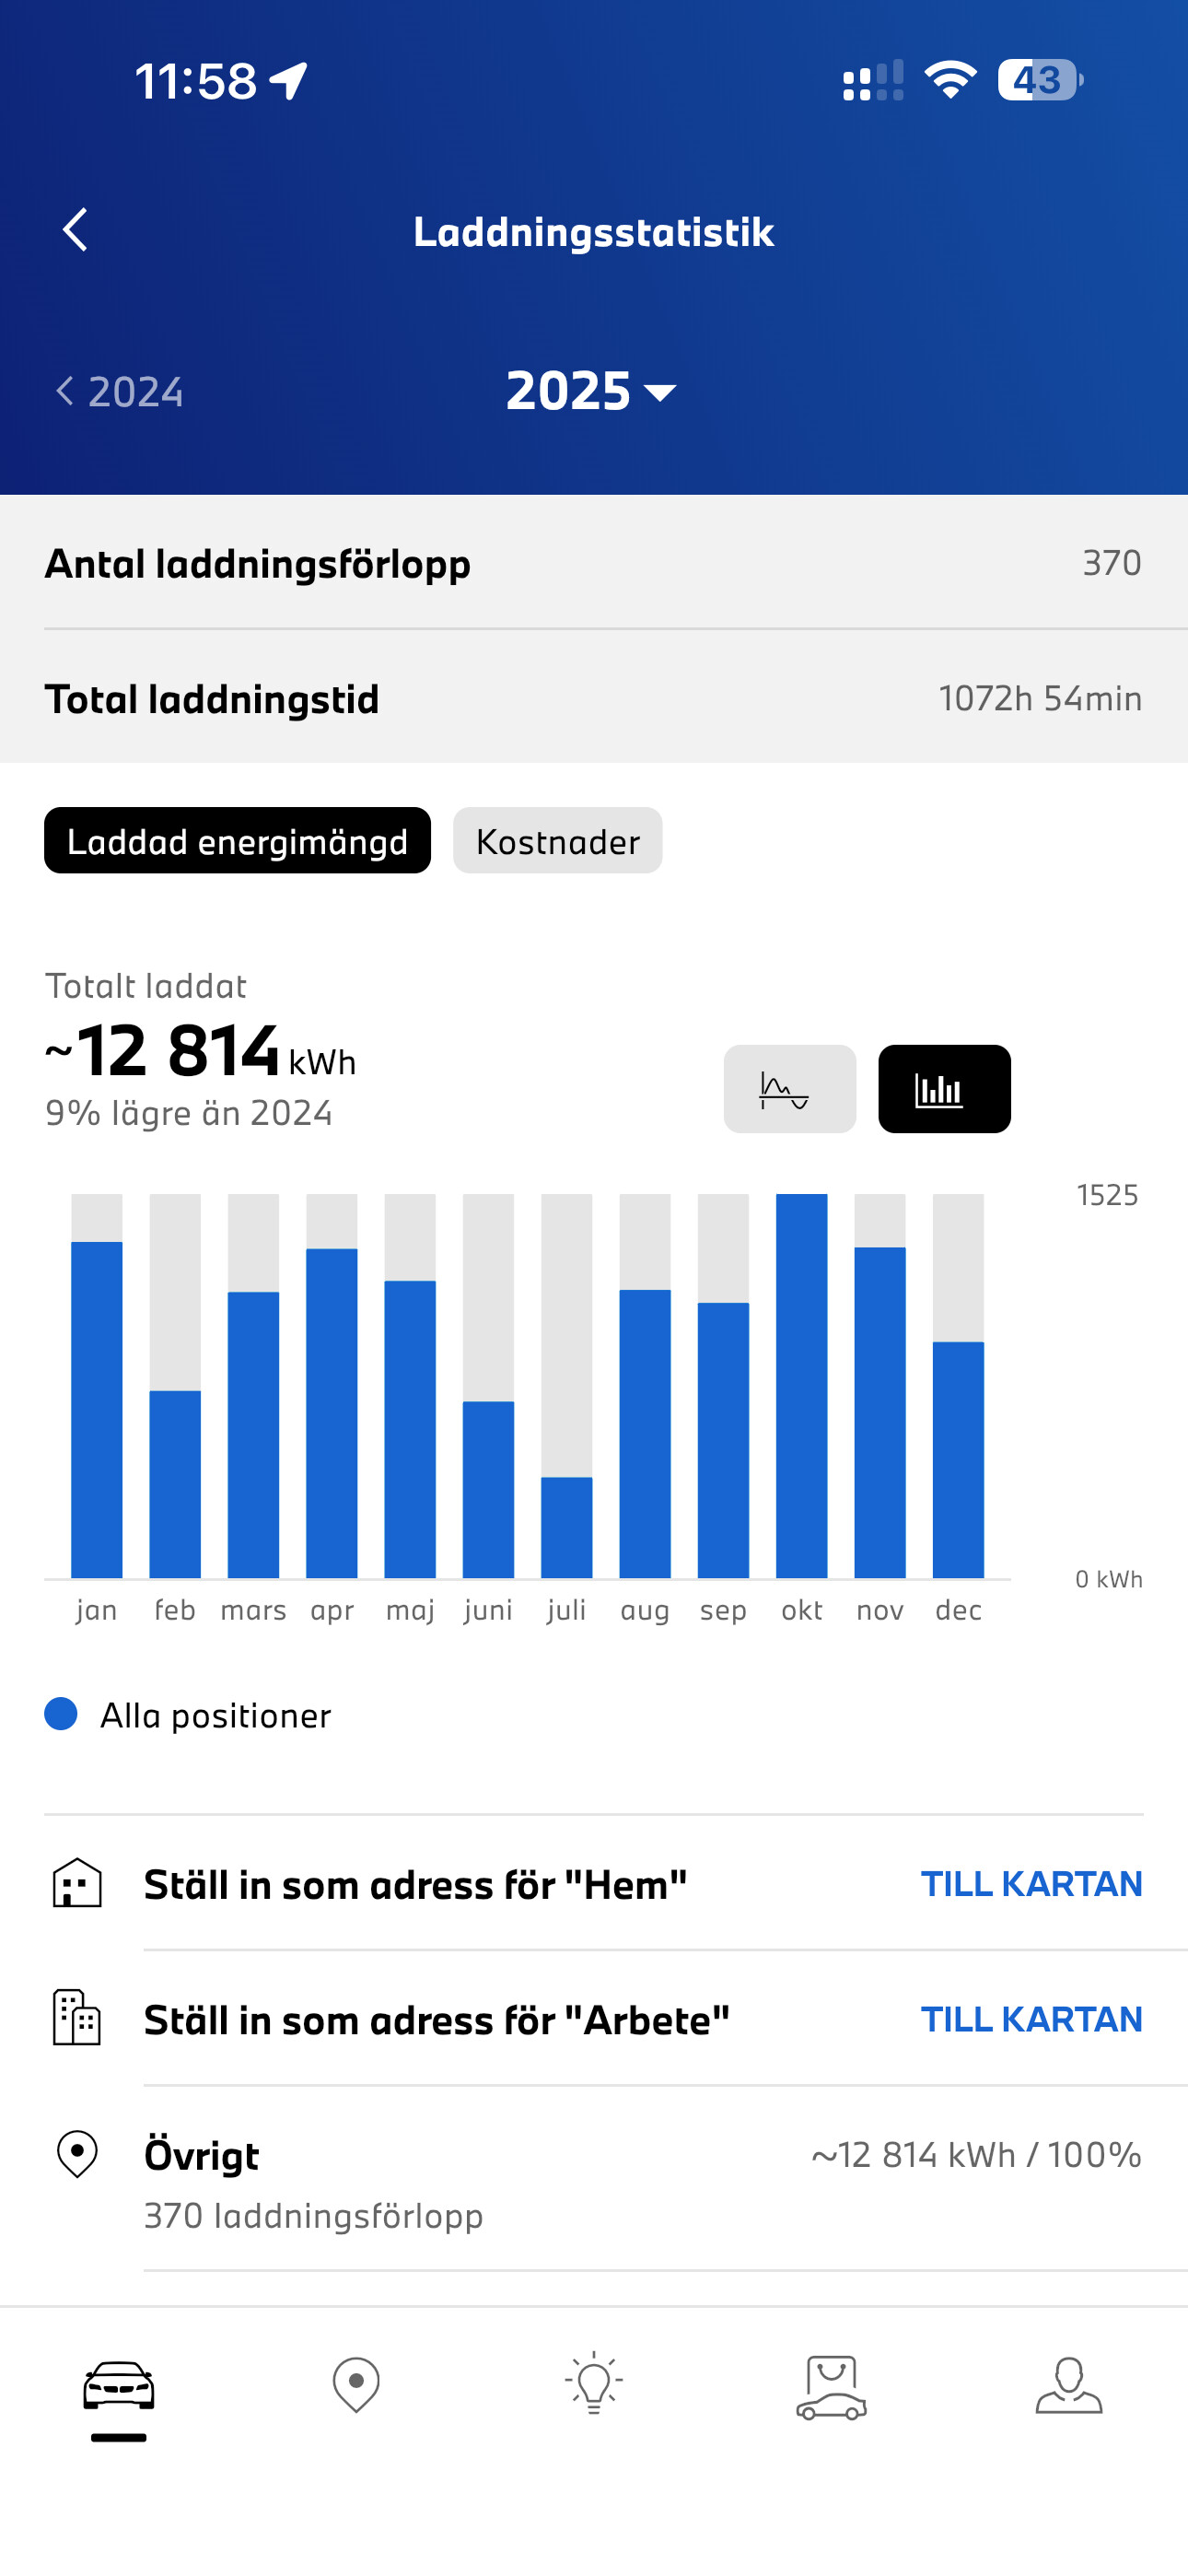The image size is (1188, 2576).
Task: Open the map pin tab
Action: (356, 2385)
